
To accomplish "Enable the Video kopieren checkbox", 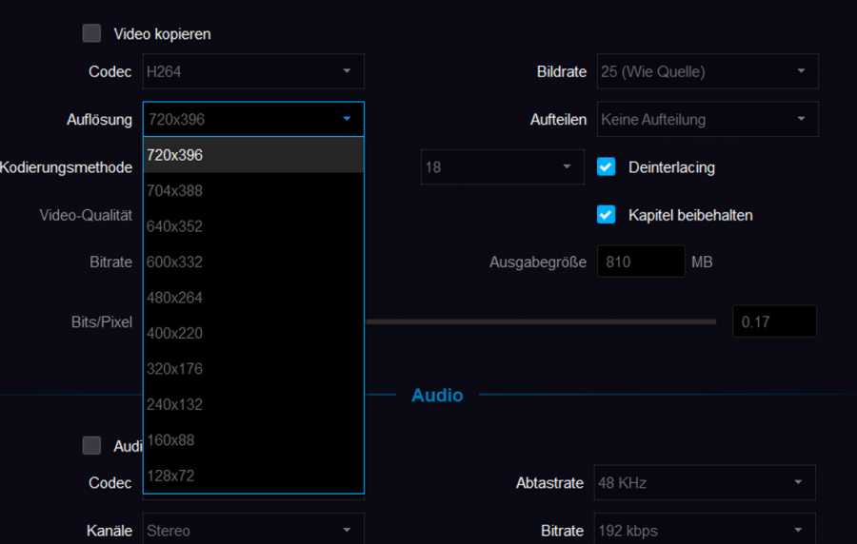I will pyautogui.click(x=91, y=33).
